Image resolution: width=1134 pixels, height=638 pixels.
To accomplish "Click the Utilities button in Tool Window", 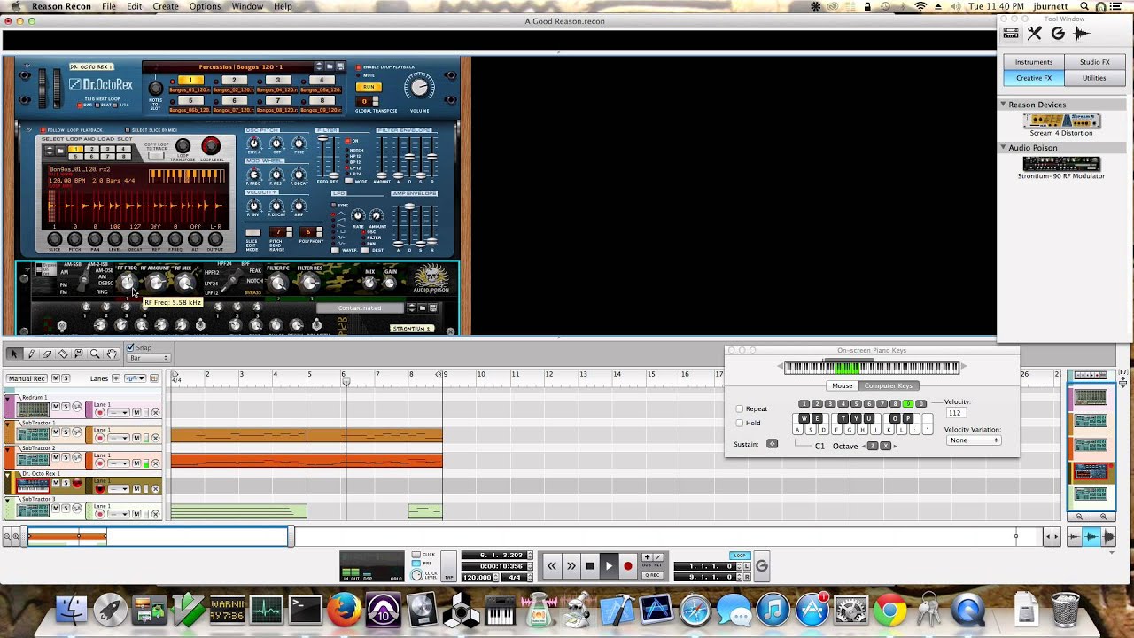I will pos(1094,78).
